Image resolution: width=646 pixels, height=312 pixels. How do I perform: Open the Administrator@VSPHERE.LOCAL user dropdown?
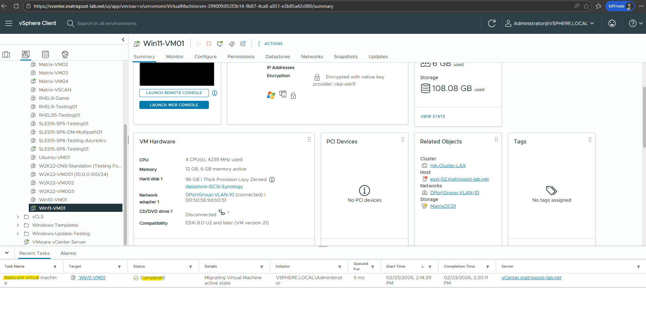coord(550,23)
